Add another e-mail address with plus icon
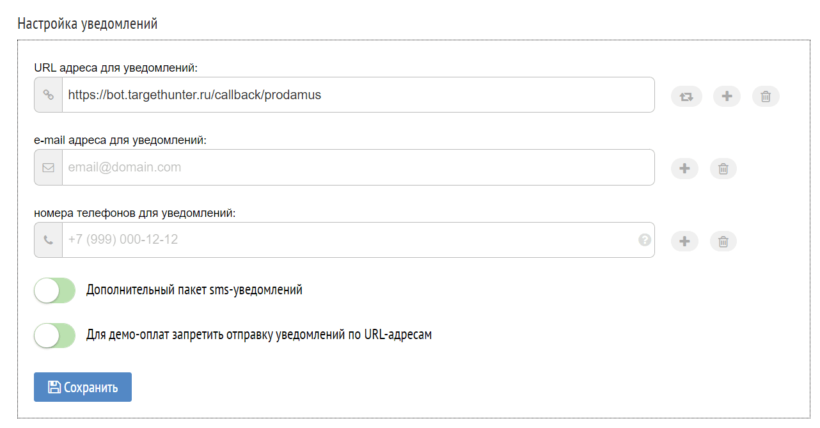 click(684, 169)
